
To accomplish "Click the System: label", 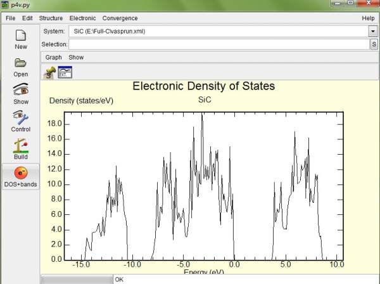I will click(x=54, y=31).
